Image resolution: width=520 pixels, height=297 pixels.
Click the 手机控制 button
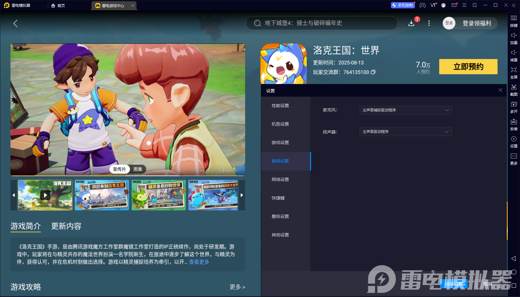point(403,5)
